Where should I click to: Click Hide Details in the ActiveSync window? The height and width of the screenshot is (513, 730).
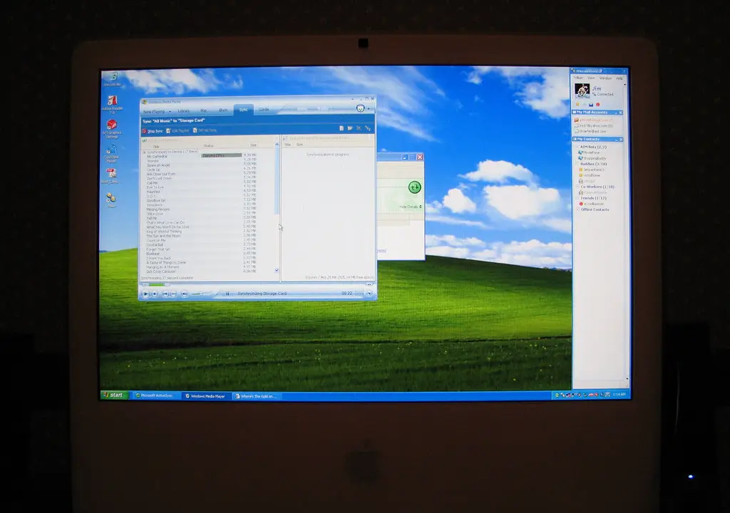pyautogui.click(x=410, y=207)
